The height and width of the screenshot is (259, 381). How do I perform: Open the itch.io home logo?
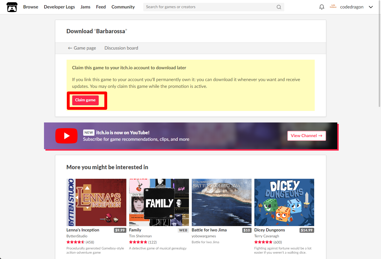12,7
